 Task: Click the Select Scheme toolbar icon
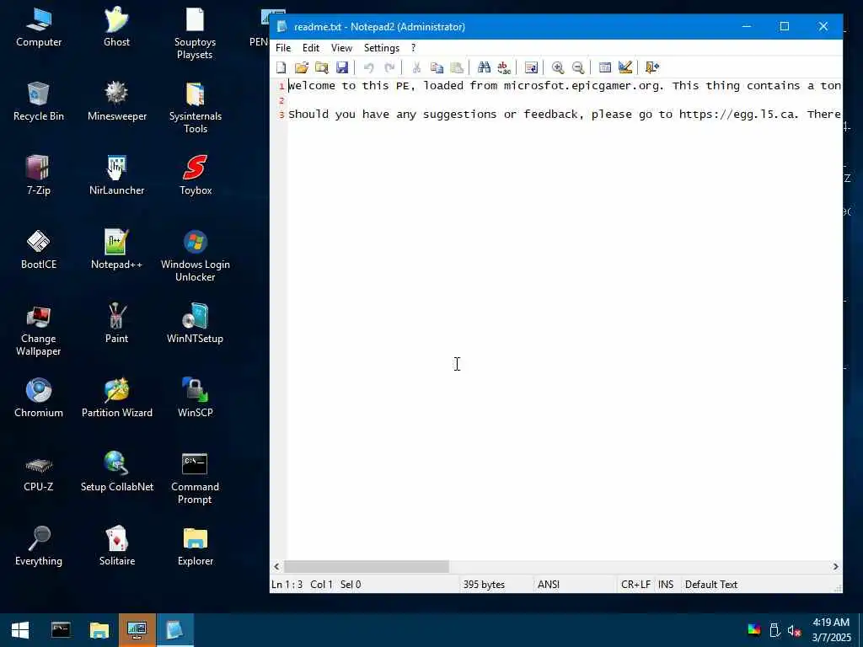605,67
